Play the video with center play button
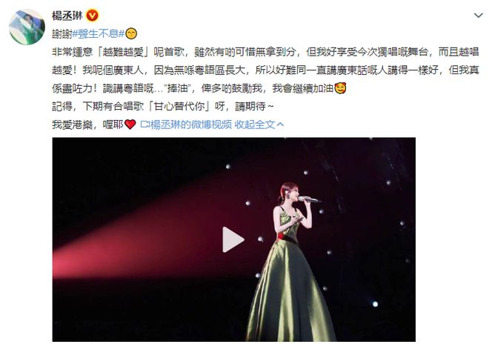This screenshot has height=344, width=489. click(x=233, y=239)
